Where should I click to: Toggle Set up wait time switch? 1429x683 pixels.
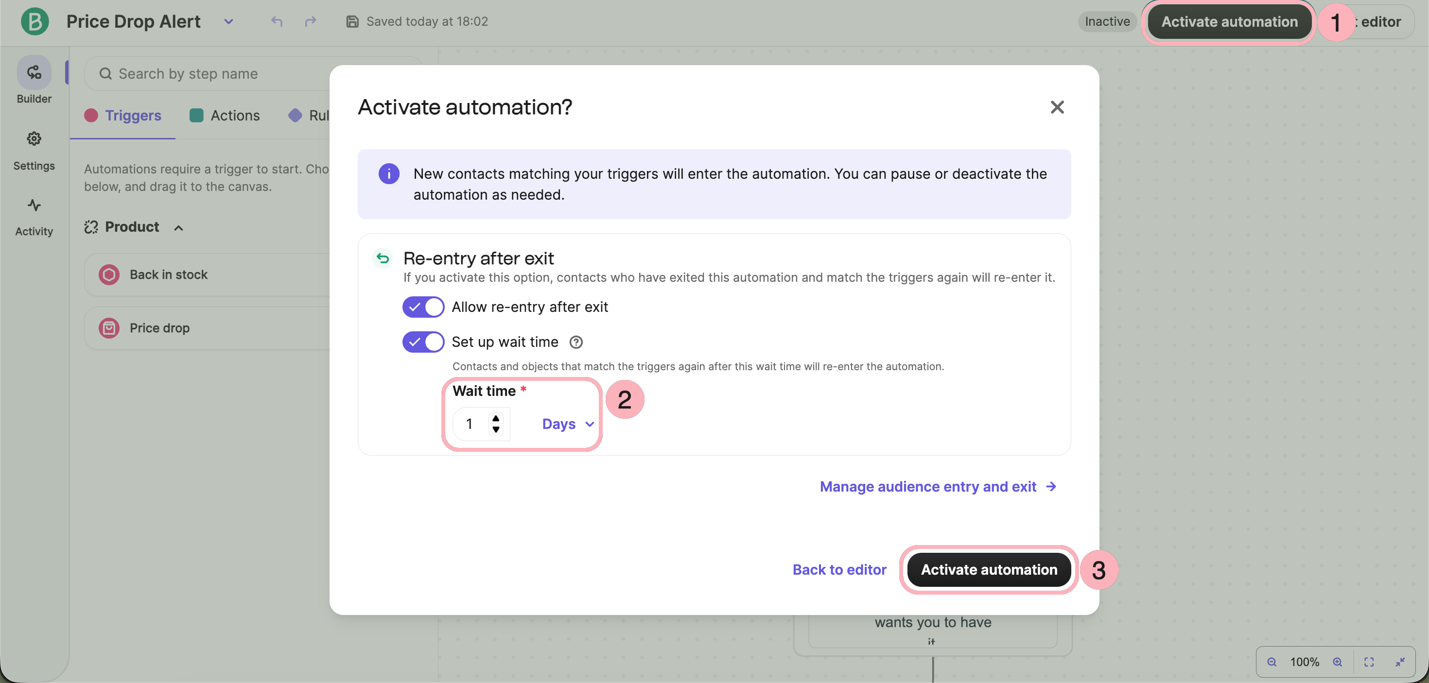point(423,342)
